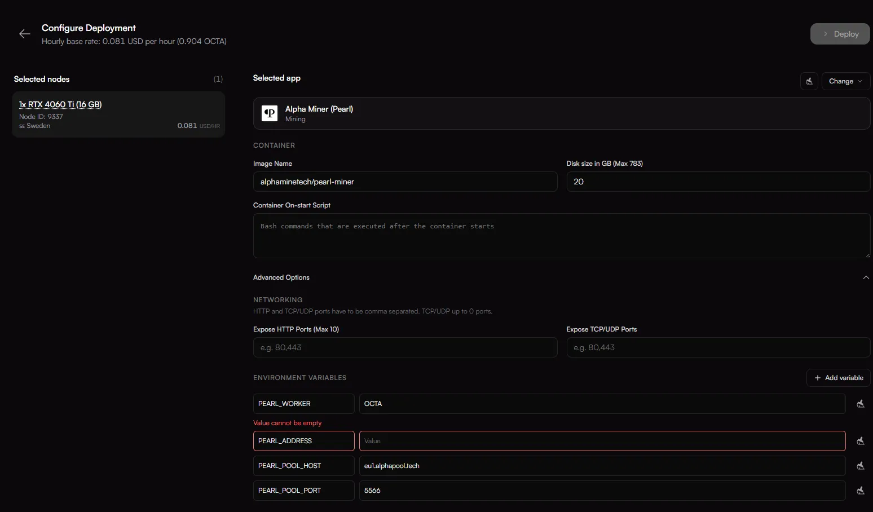Edit the PEARL_ADDRESS key field
Image resolution: width=873 pixels, height=512 pixels.
click(303, 441)
